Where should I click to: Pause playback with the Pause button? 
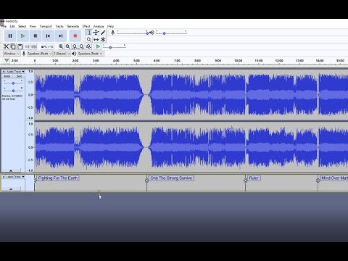10,36
